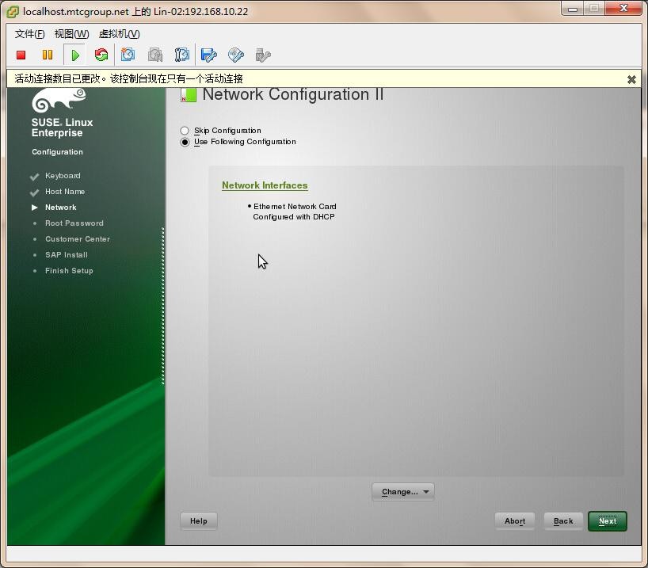Screen dimensions: 648x568
Task: Click the floppy drive connect icon
Action: 208,55
